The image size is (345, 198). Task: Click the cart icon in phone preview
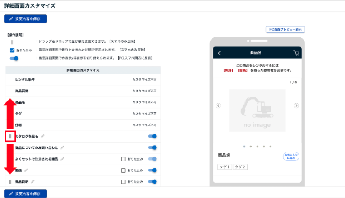coord(296,53)
